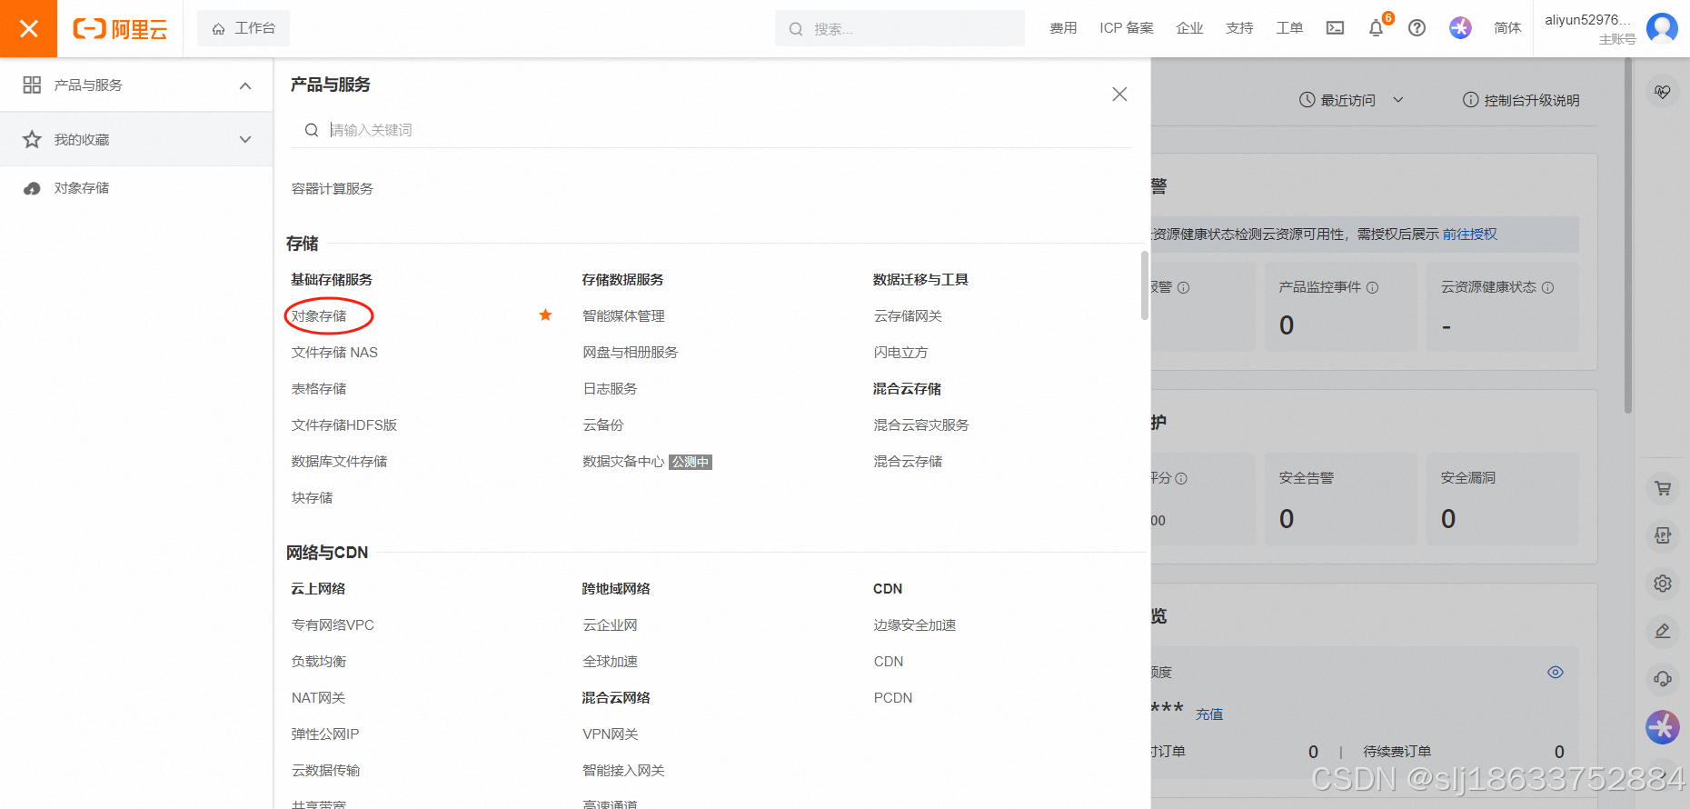Viewport: 1690px width, 809px height.
Task: Expand the 最近访问 dropdown
Action: (x=1351, y=100)
